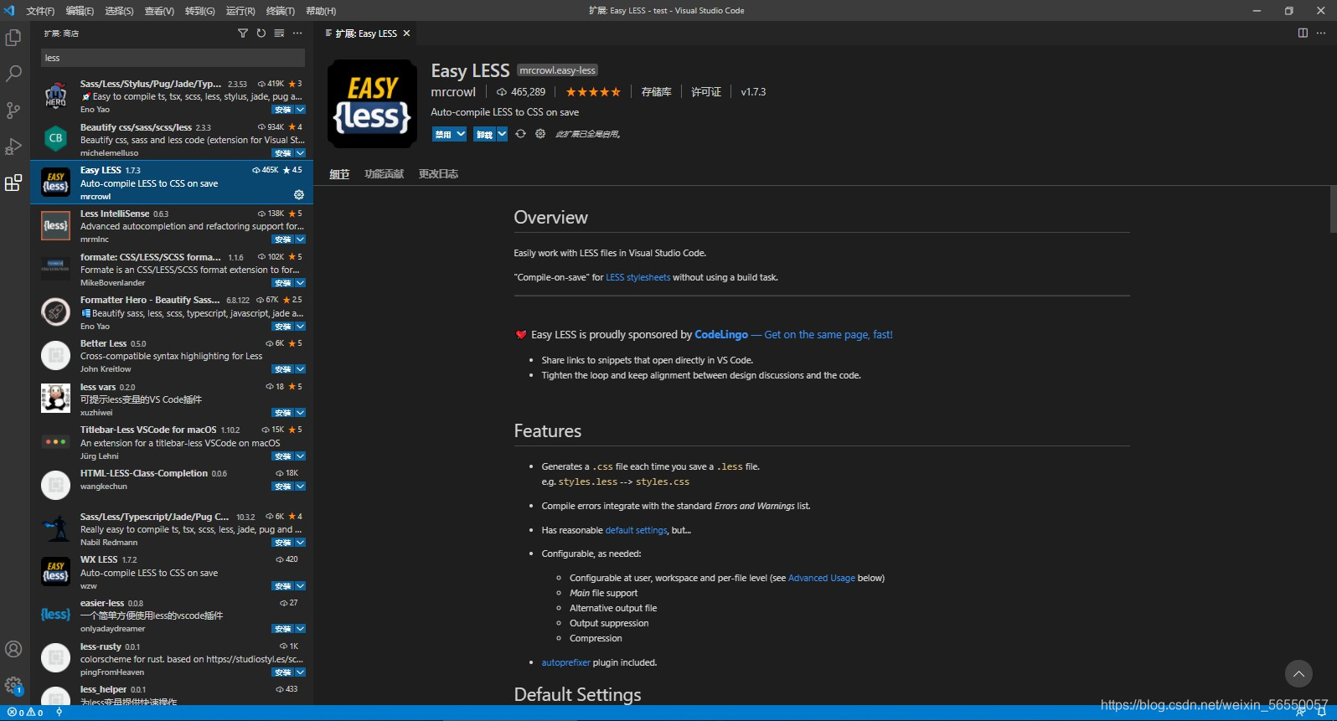Install the Titlebar-Less VSCode for macOS extension
The image size is (1337, 721).
[283, 456]
